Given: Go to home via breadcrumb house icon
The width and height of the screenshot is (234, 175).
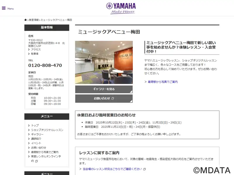Looking at the screenshot, I should pyautogui.click(x=25, y=20).
